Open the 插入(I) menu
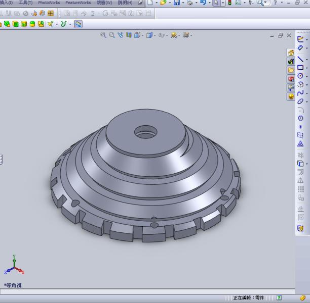This screenshot has width=310, height=303. 6,3
